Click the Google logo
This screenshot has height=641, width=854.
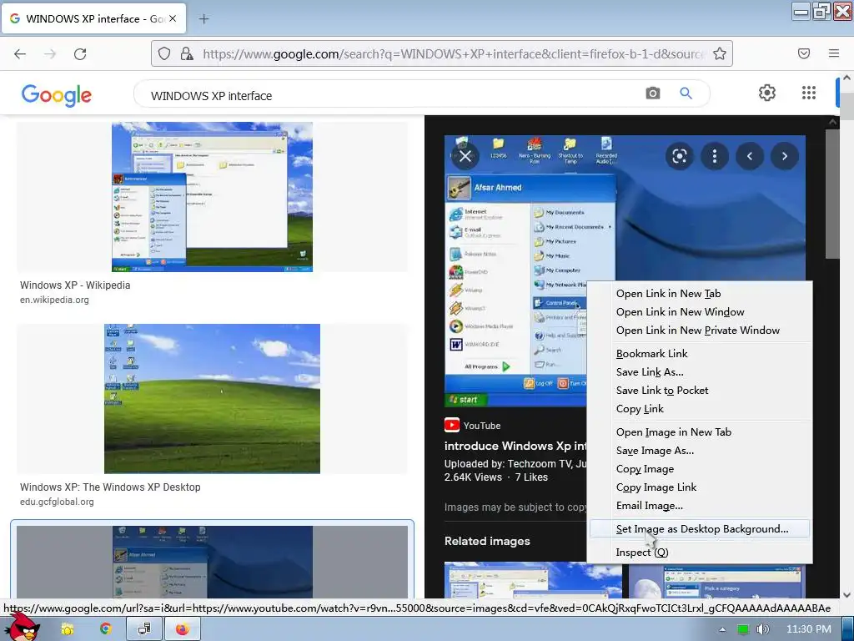tap(56, 95)
